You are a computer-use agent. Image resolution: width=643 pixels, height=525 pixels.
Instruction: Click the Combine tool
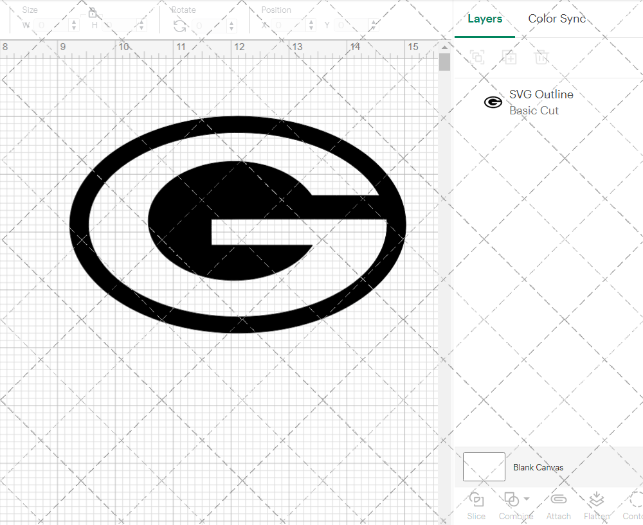click(516, 506)
